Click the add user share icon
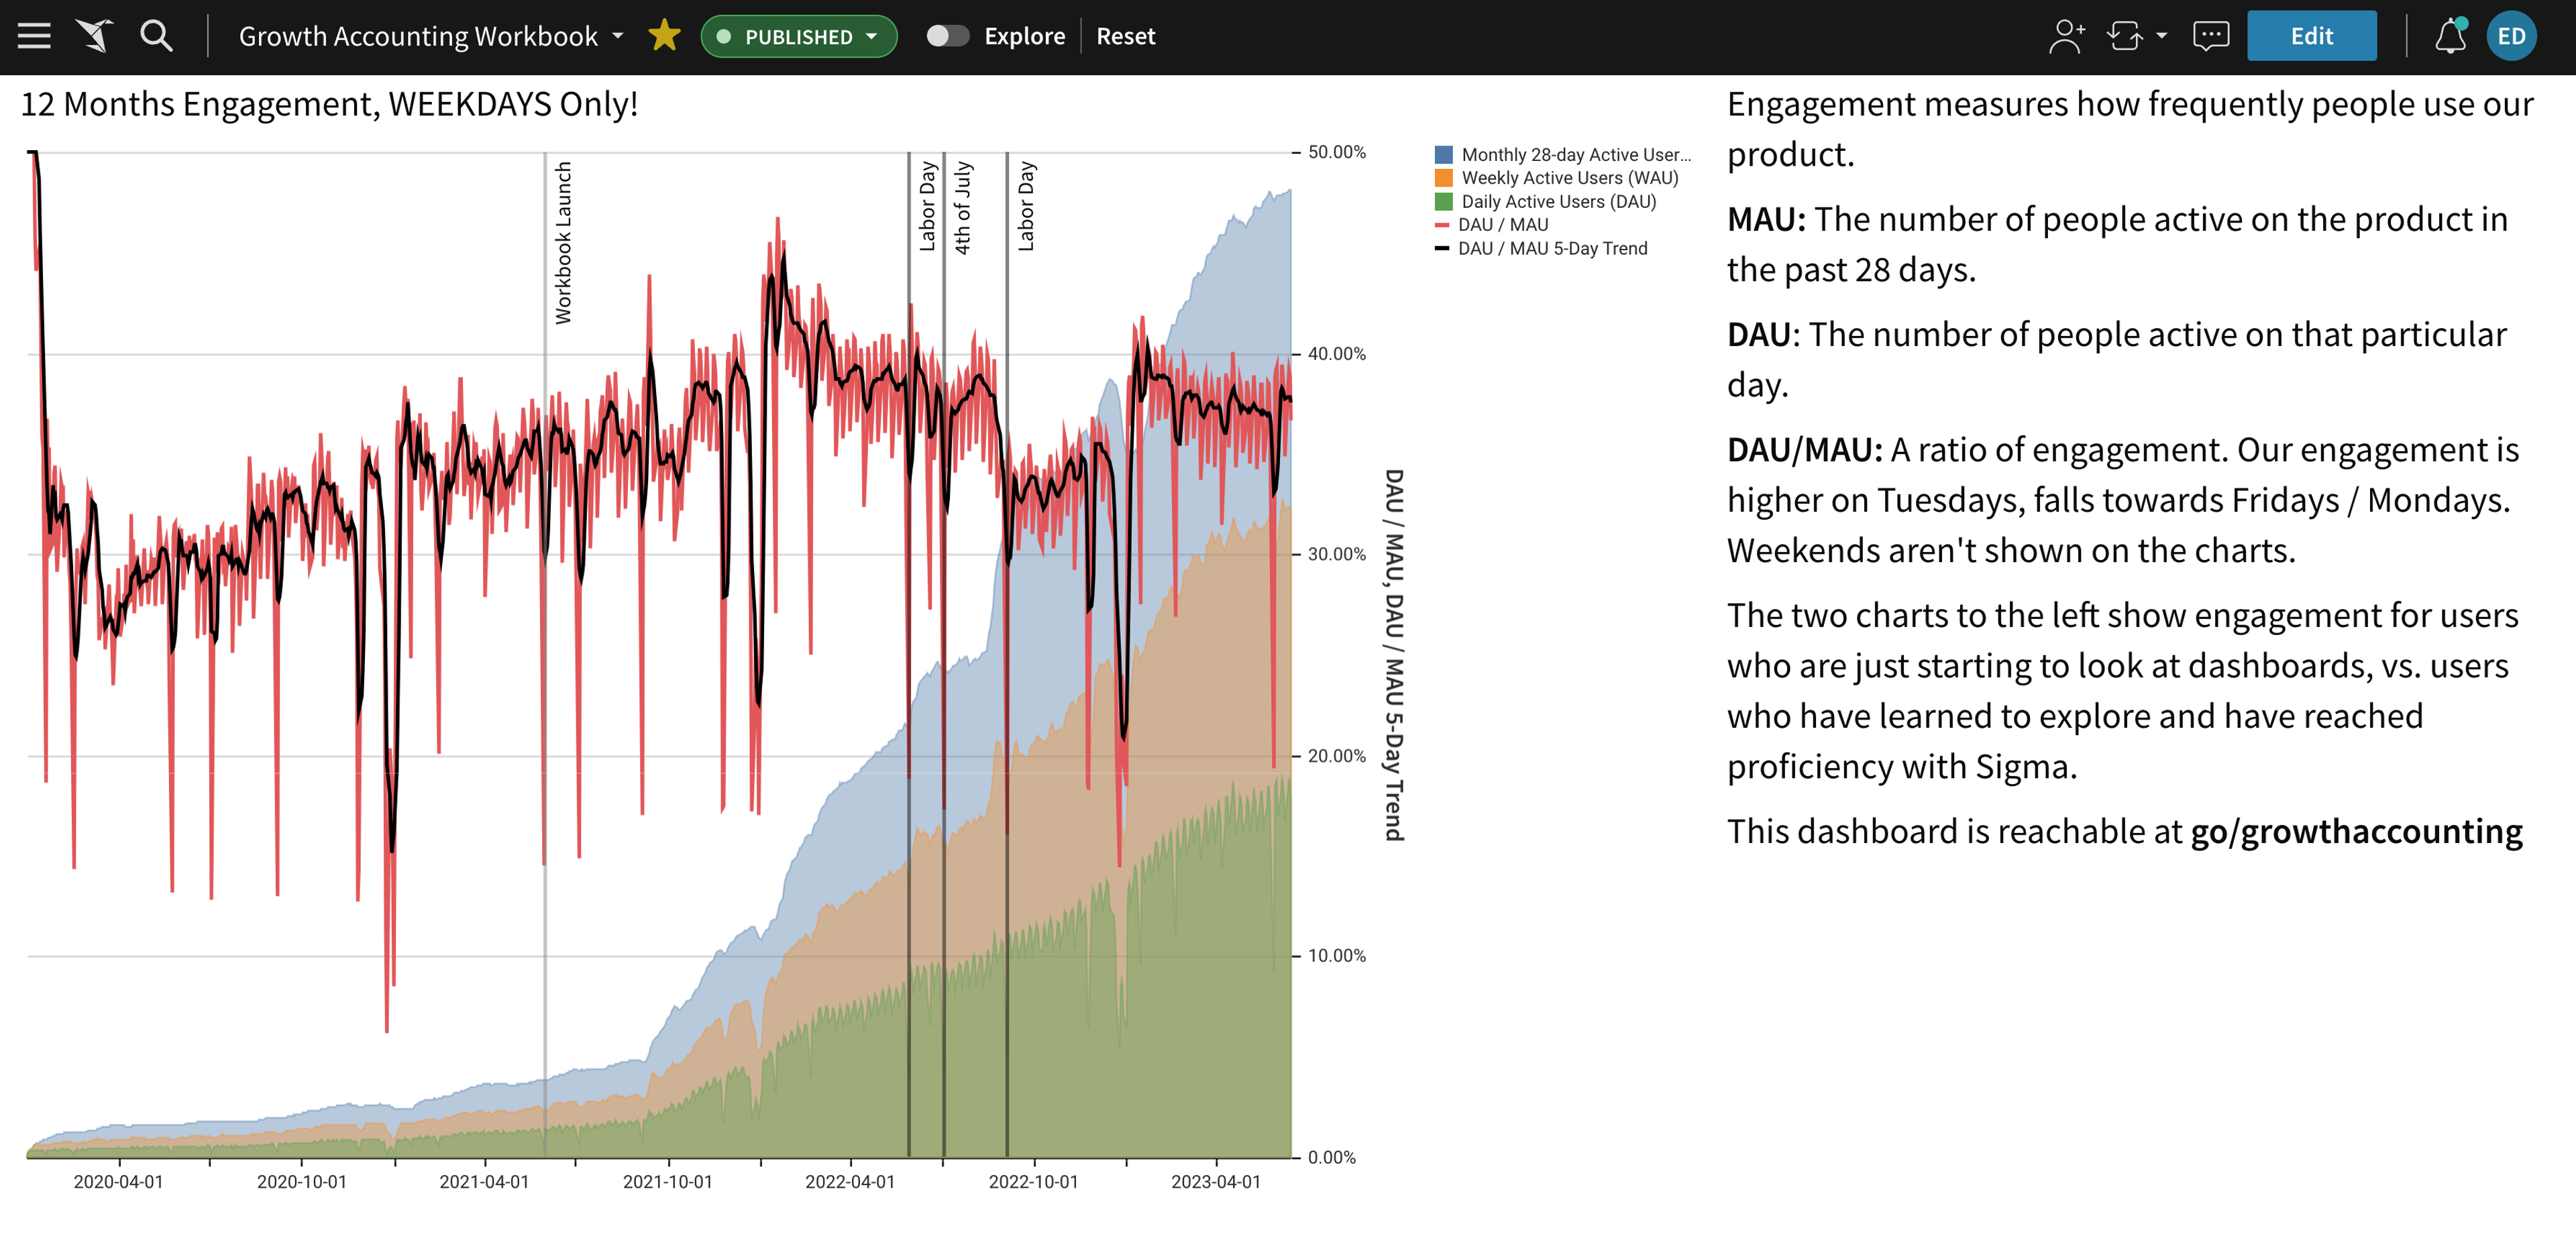Screen dimensions: 2576x1236 (2066, 36)
